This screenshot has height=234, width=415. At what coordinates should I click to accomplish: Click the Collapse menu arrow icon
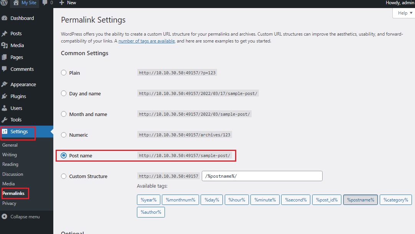pyautogui.click(x=5, y=216)
